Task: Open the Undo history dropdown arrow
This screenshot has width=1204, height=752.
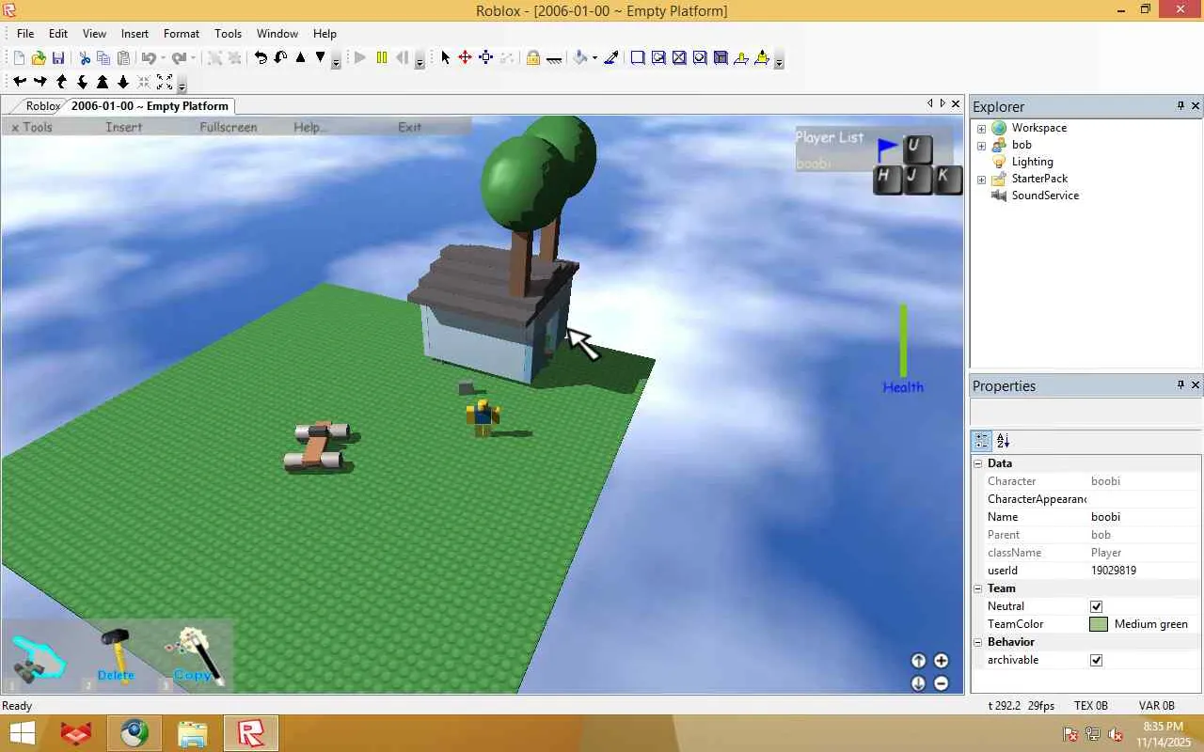Action: pos(162,58)
